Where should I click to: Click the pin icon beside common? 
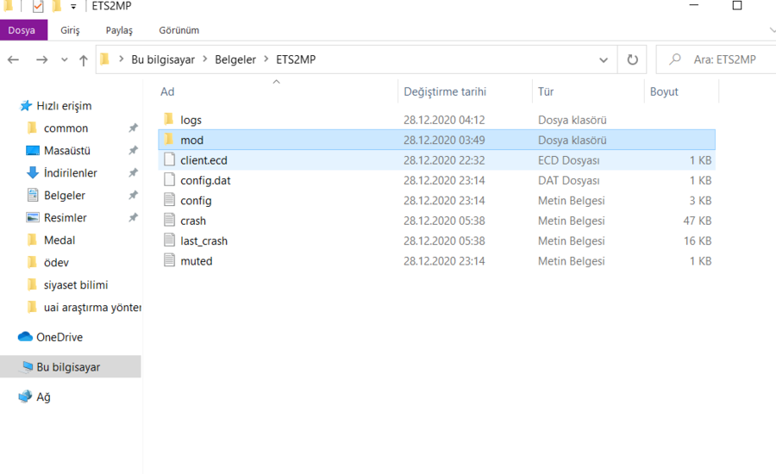click(133, 128)
